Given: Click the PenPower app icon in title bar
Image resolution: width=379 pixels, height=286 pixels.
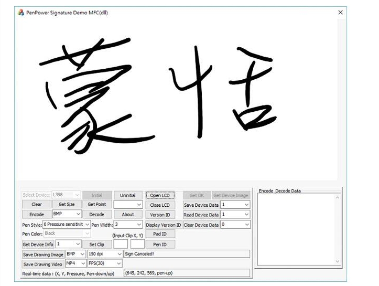Looking at the screenshot, I should tap(21, 13).
